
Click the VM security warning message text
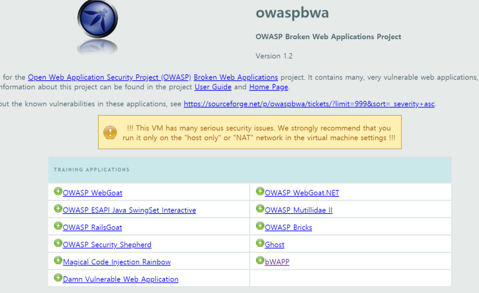pyautogui.click(x=259, y=133)
